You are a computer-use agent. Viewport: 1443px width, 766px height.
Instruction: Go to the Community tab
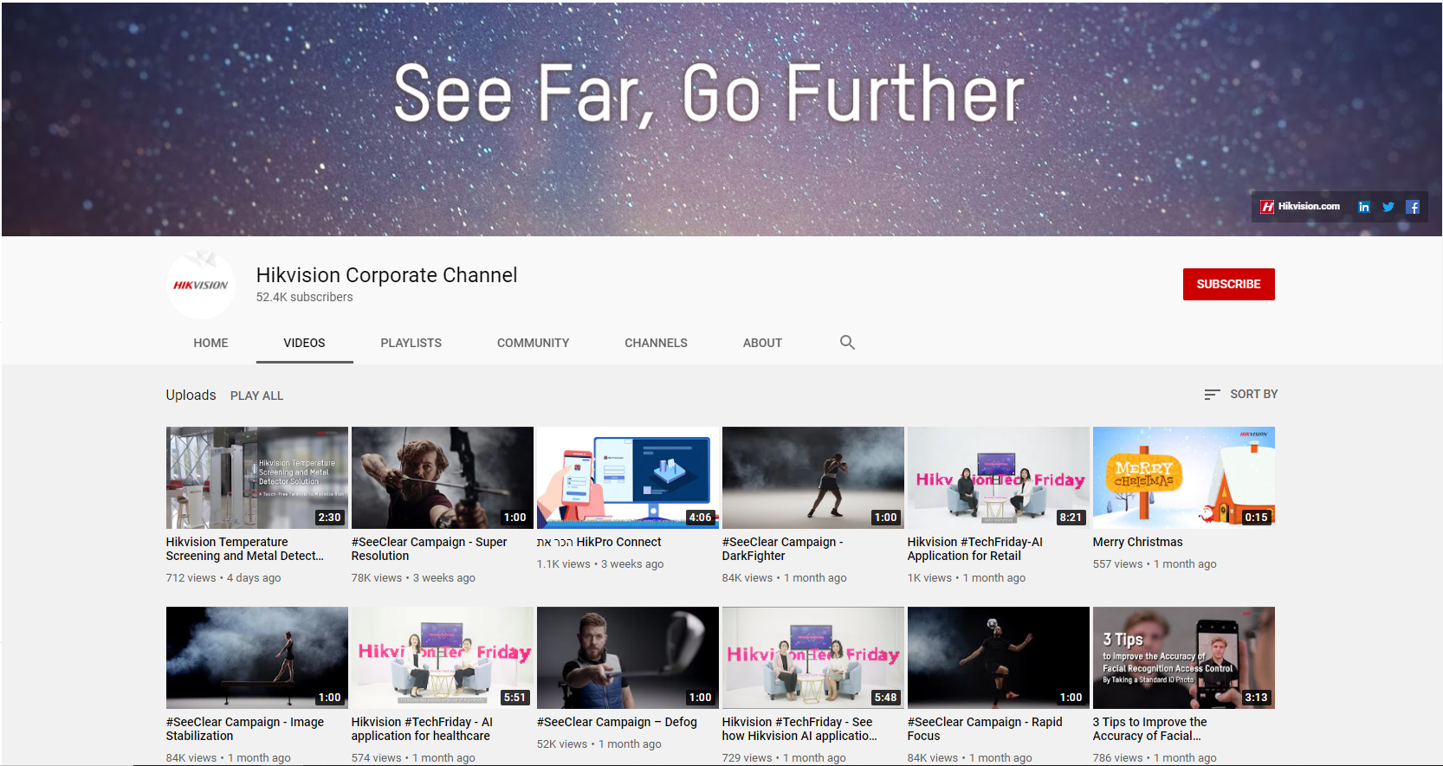click(533, 343)
